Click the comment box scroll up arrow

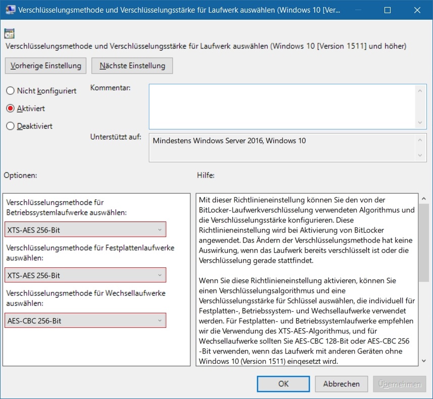(x=420, y=91)
